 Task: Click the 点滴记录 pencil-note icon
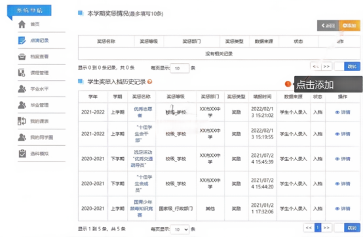22,40
